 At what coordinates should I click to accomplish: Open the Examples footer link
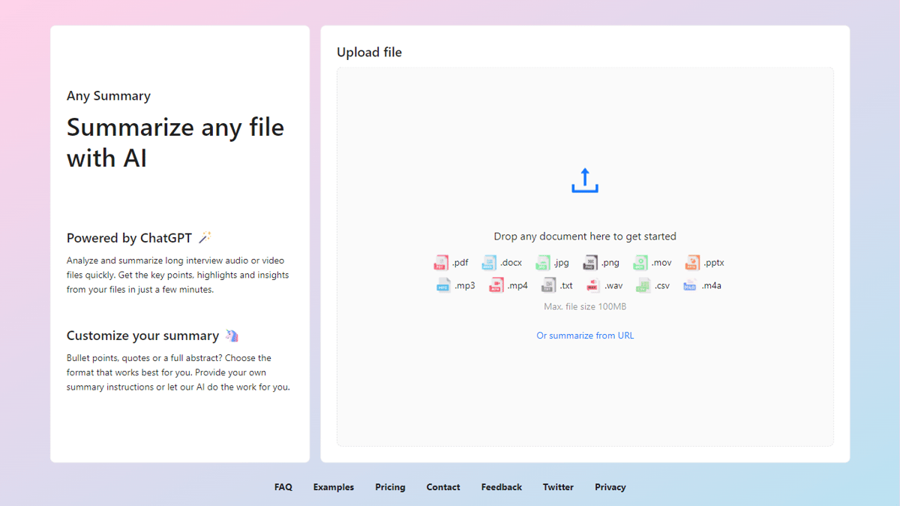334,487
